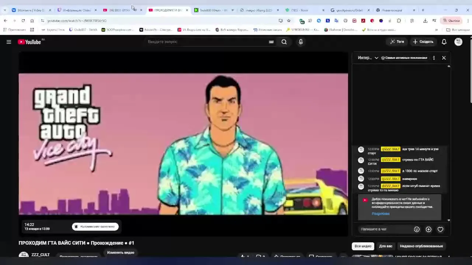
Task: Click chat message "в 1300 по маскве старт"
Action: [420, 171]
